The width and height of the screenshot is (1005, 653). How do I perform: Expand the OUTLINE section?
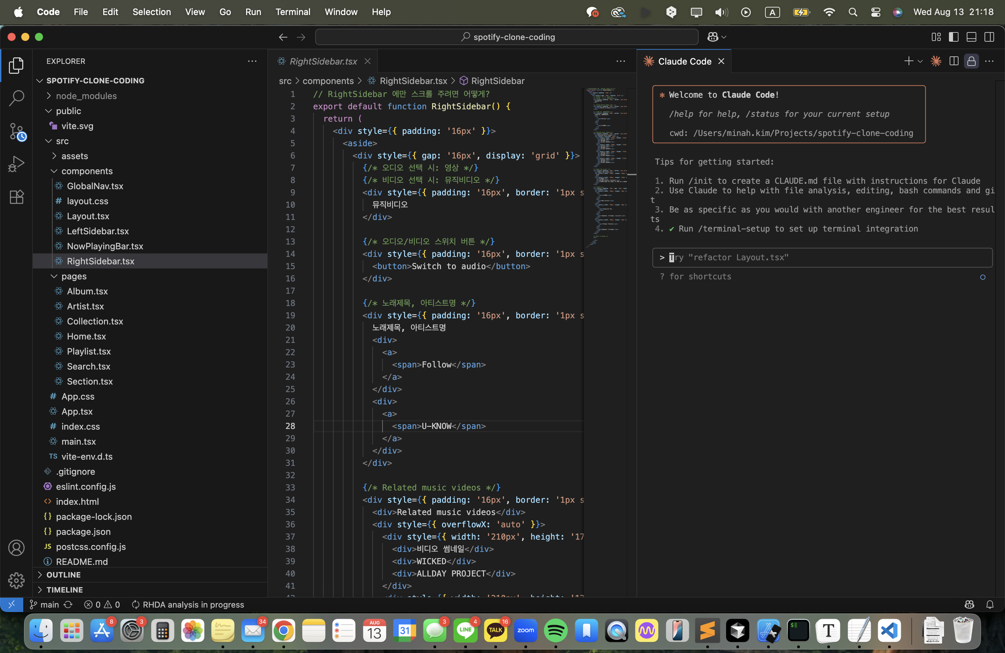(63, 574)
